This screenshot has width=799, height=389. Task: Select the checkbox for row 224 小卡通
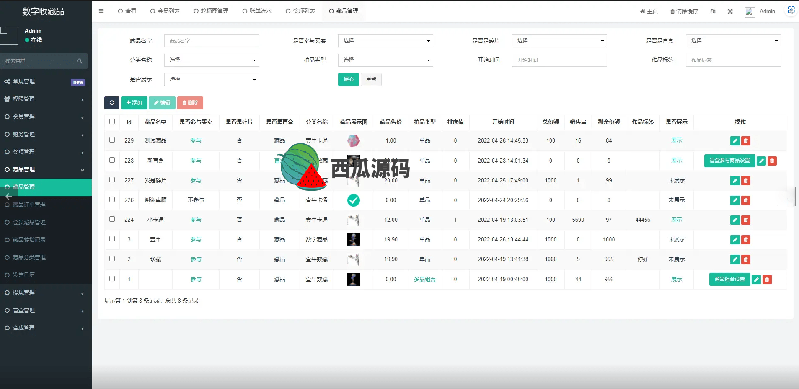coord(112,219)
